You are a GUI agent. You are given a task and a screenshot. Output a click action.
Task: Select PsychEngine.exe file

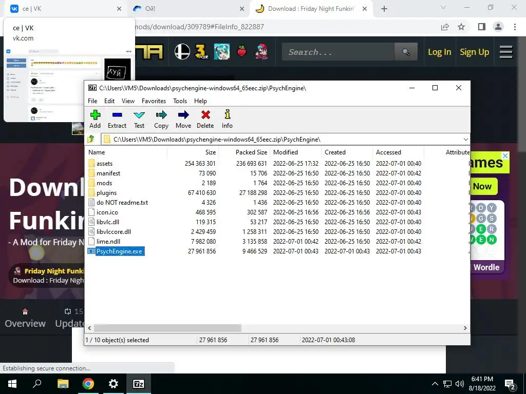[119, 251]
